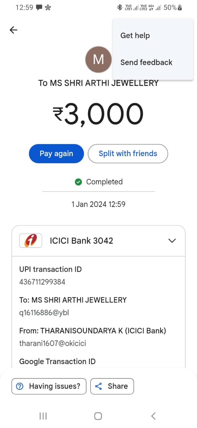
Task: Collapse the ICICI Bank 3042 details chevron
Action: pos(172,241)
